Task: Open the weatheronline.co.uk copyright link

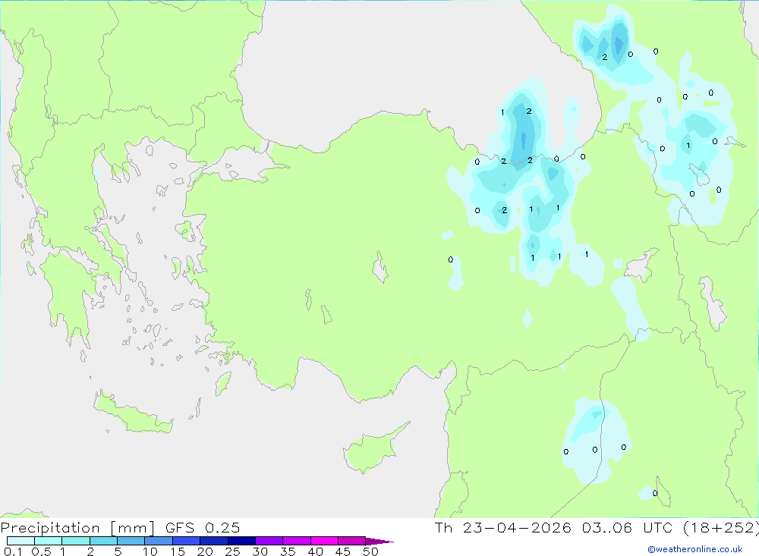Action: 695,549
